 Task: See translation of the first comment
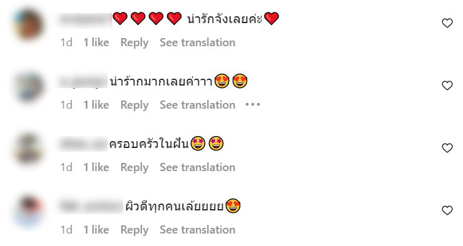[x=198, y=42]
